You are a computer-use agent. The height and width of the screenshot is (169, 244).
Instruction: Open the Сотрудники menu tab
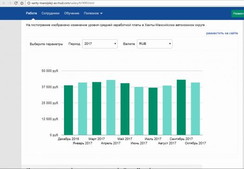click(x=51, y=13)
